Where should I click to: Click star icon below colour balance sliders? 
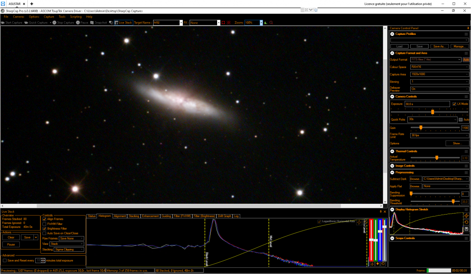click(x=378, y=264)
